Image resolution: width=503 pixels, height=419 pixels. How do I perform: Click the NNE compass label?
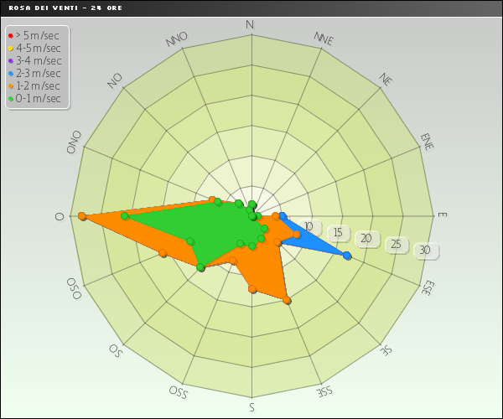(324, 38)
